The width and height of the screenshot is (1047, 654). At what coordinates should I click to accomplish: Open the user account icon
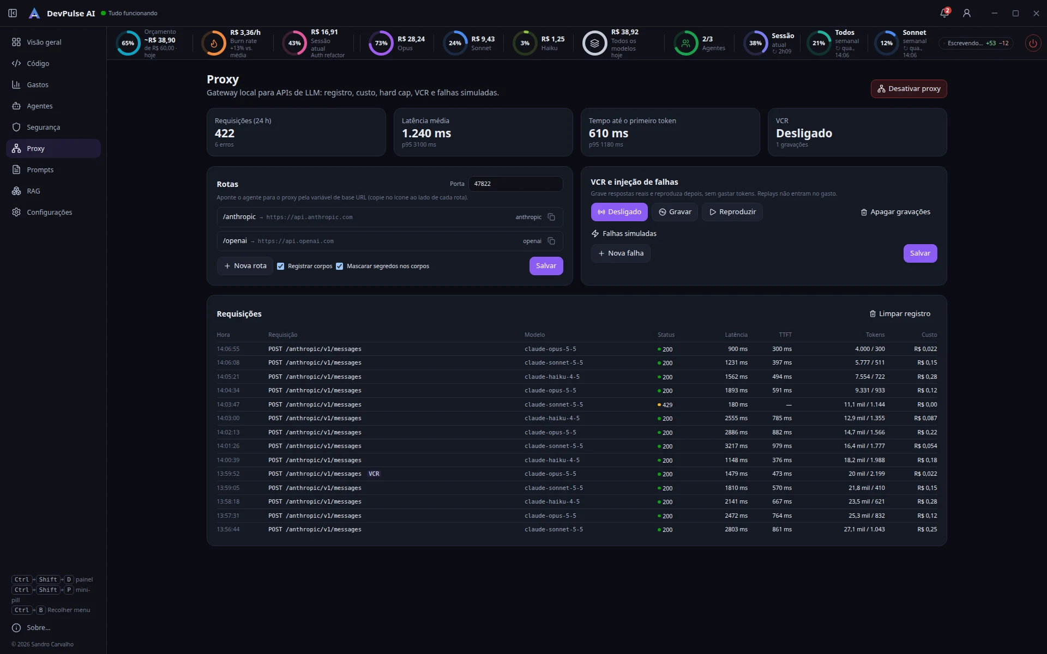tap(967, 13)
